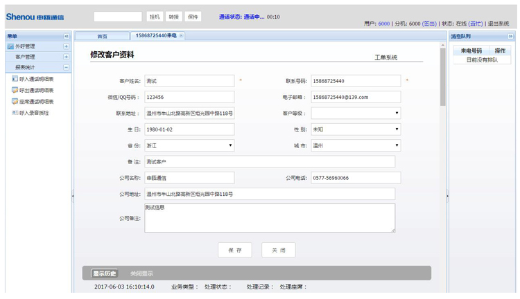Click the 呼入录音质检 icon
This screenshot has width=520, height=299.
(x=15, y=113)
